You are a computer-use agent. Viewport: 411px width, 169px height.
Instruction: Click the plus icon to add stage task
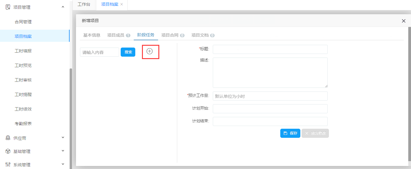coord(150,51)
